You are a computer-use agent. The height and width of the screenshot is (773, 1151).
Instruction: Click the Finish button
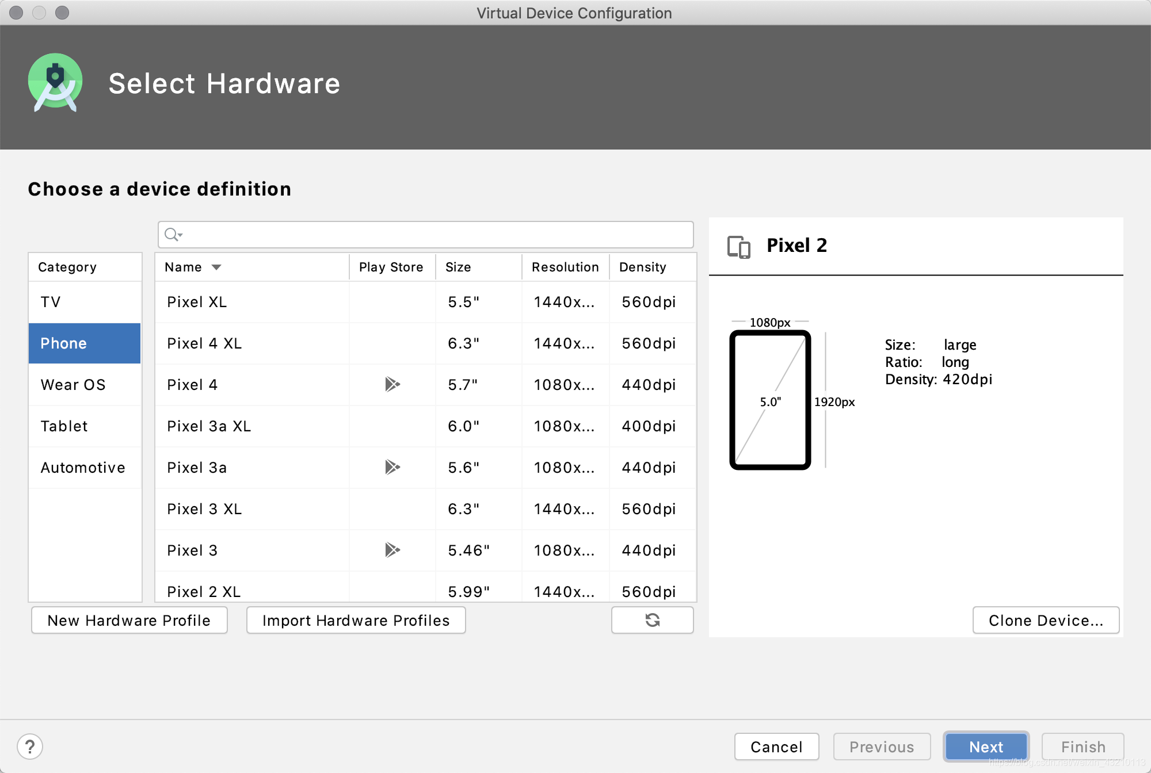(1083, 747)
